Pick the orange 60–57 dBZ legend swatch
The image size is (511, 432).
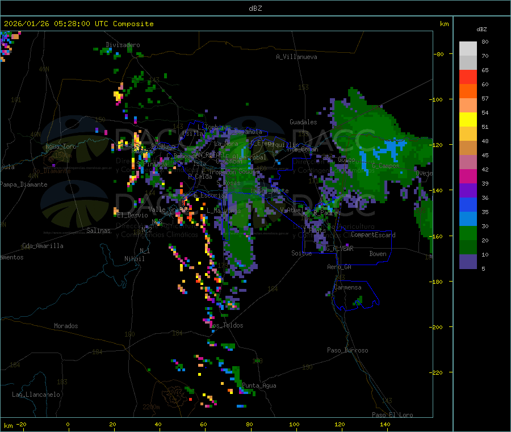tap(468, 91)
